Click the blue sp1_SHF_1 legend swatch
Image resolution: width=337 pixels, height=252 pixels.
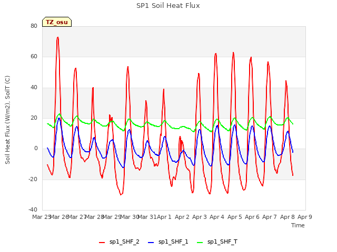pos(151,243)
